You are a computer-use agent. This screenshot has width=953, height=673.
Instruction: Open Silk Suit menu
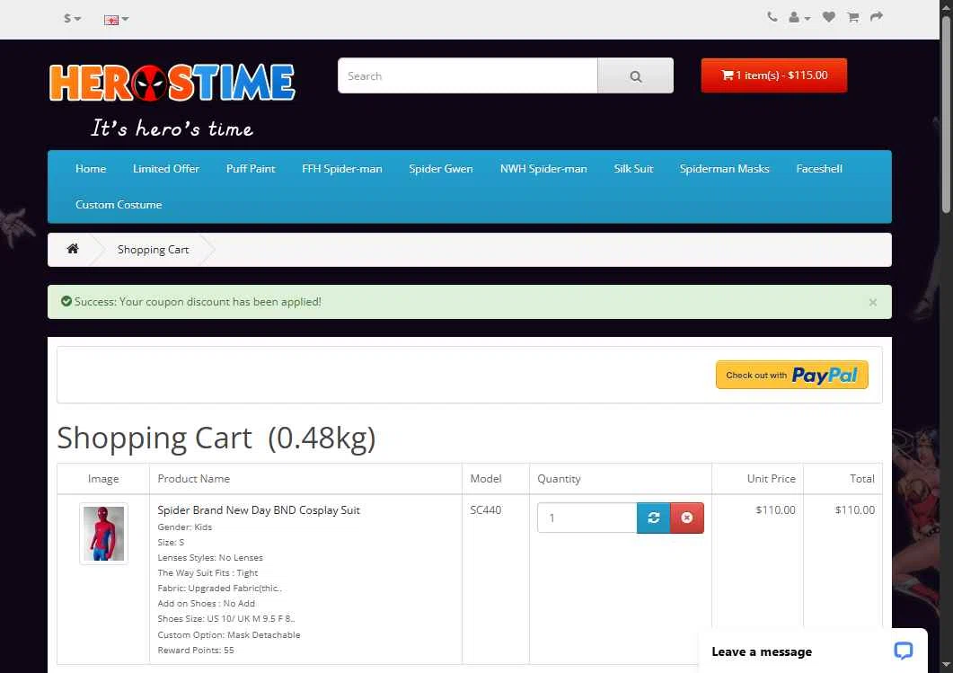(x=633, y=168)
